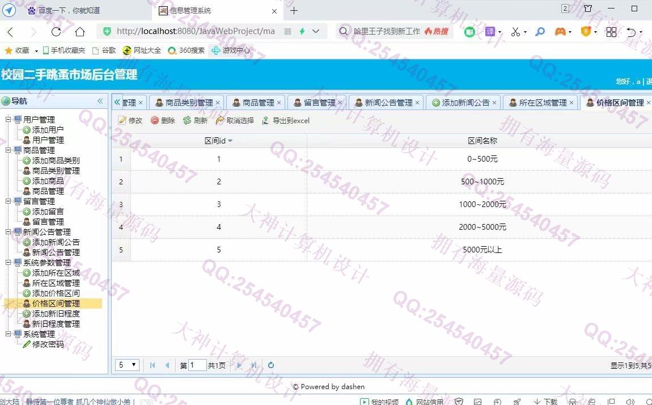Open 添加新旧程度 in the tree
Image resolution: width=652 pixels, height=405 pixels.
[56, 314]
